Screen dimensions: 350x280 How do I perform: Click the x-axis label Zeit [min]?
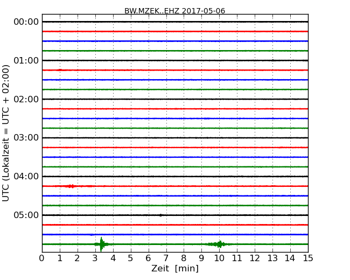click(174, 269)
